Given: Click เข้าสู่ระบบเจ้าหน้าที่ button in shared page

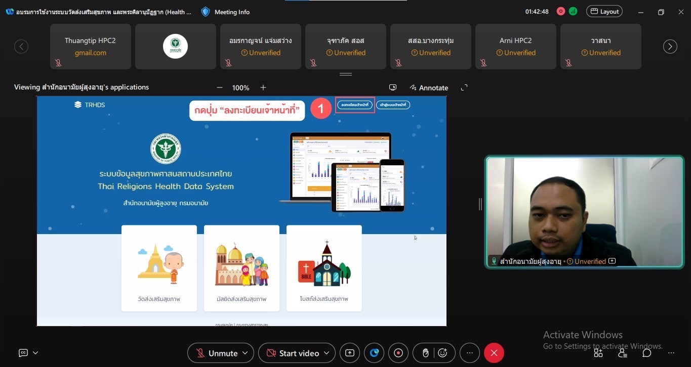Looking at the screenshot, I should click(393, 105).
